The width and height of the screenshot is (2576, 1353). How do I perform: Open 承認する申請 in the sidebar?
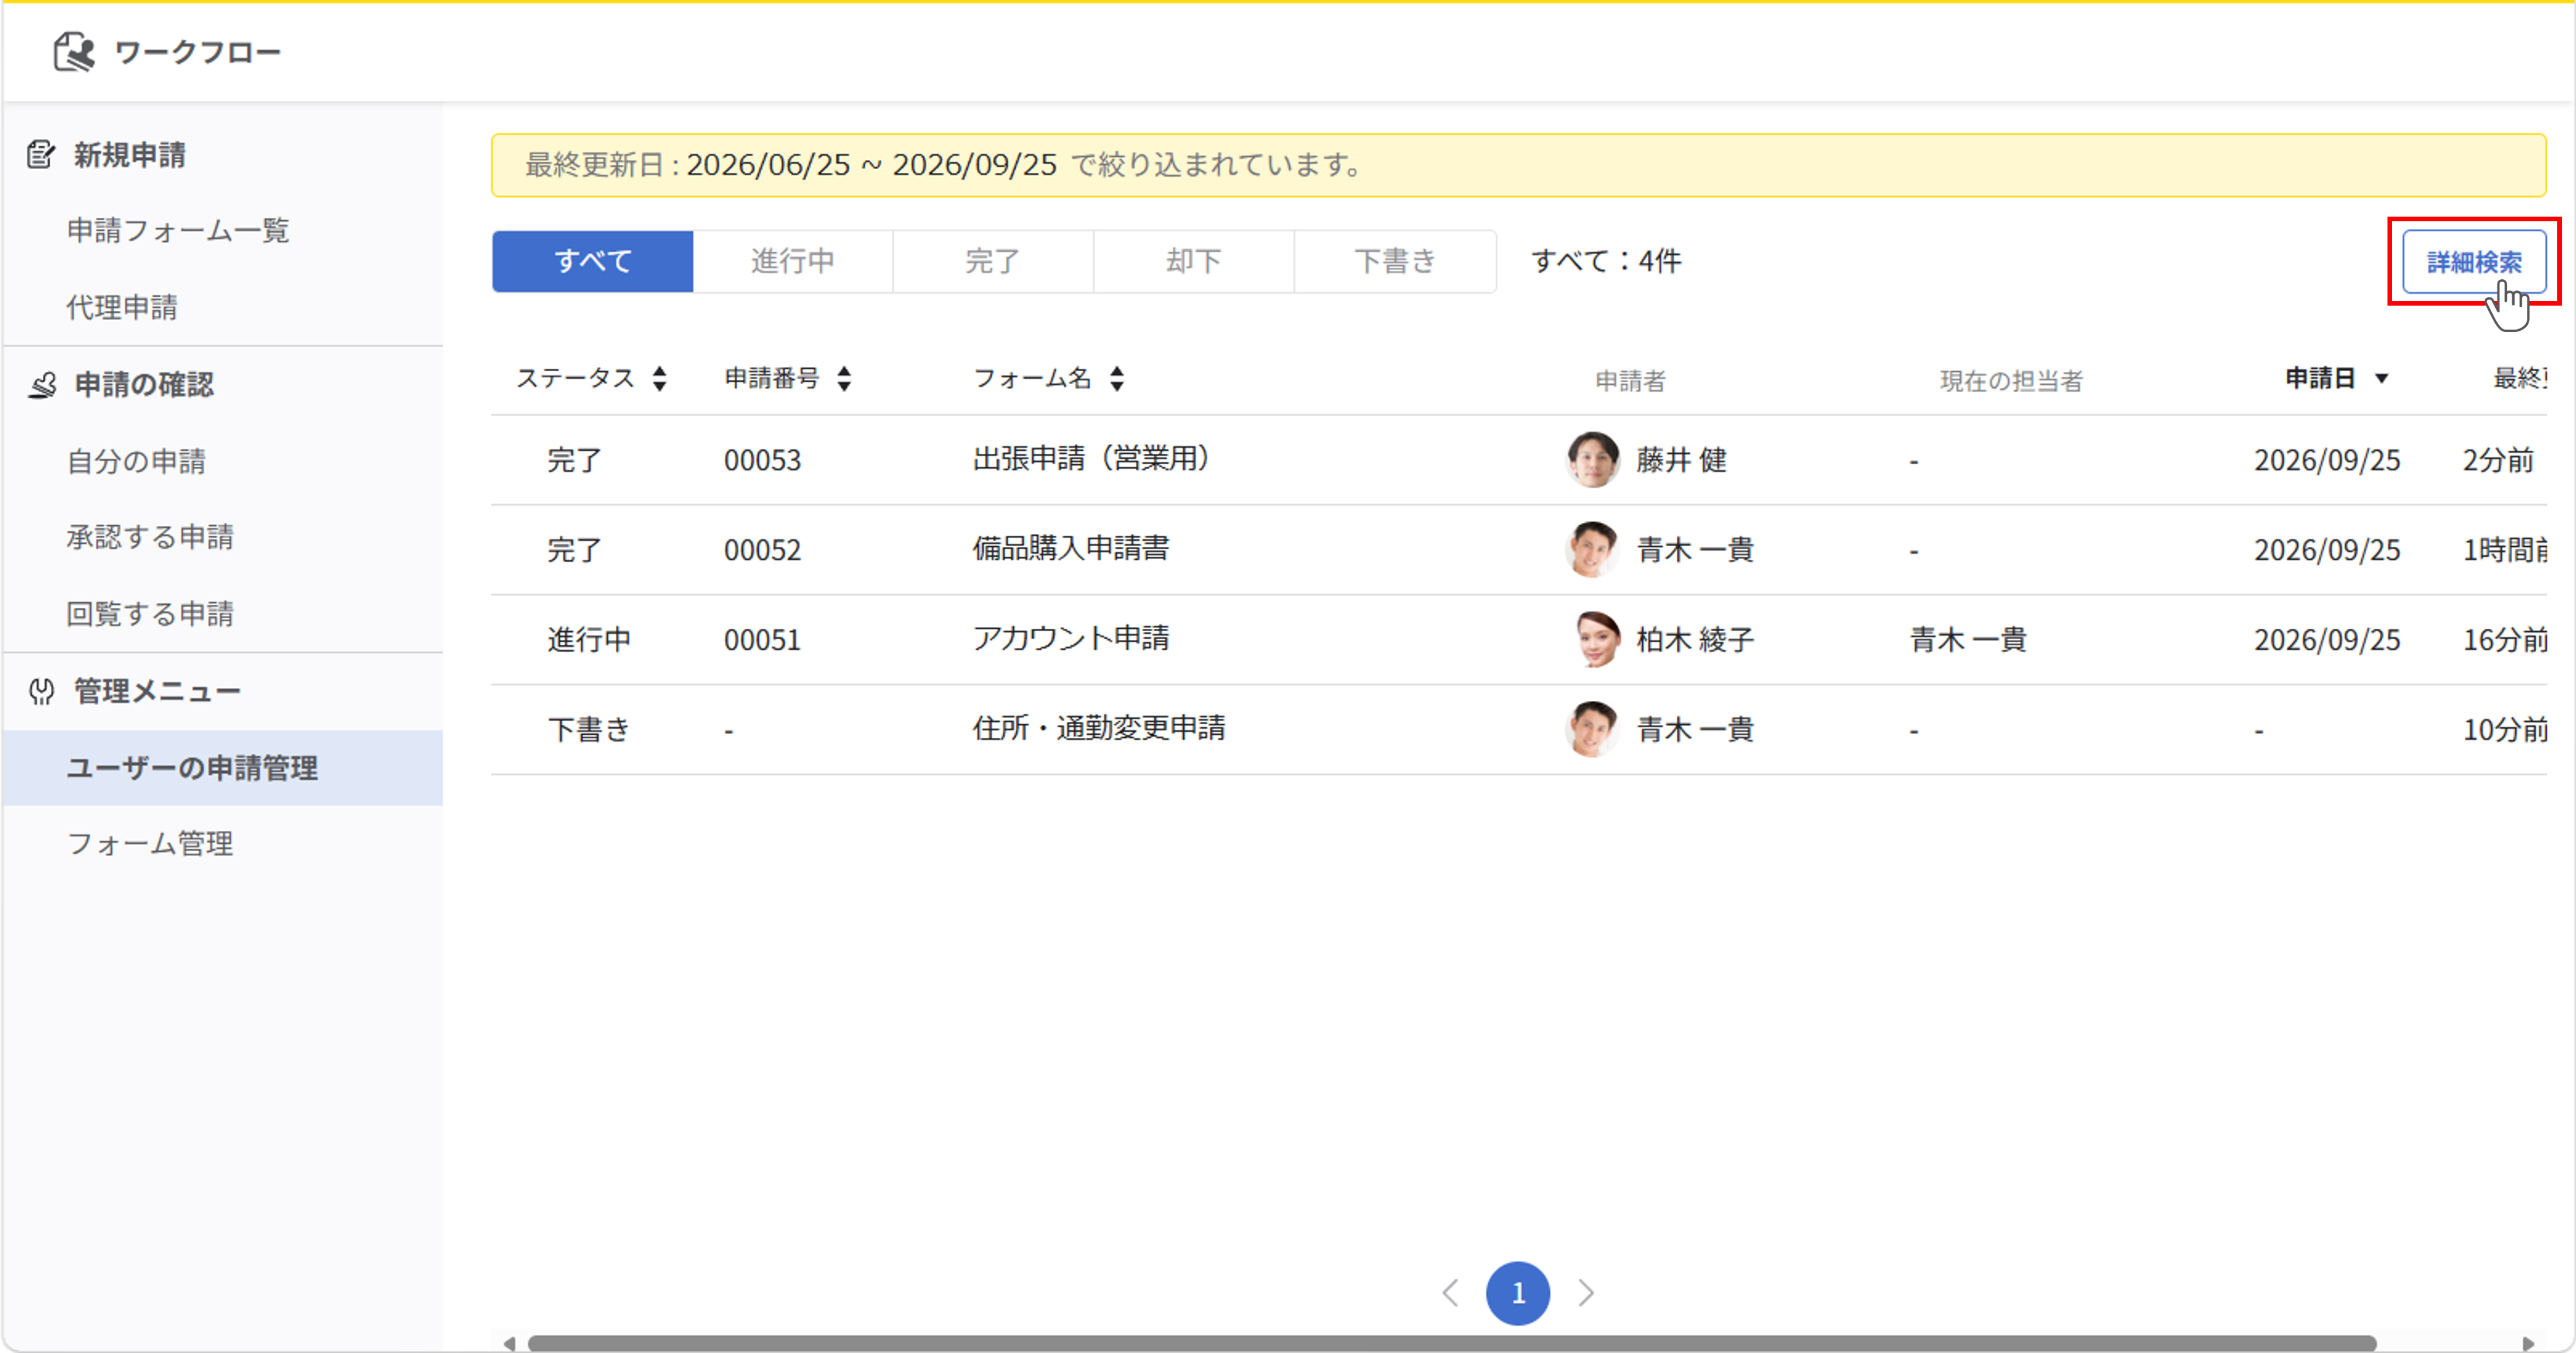click(x=150, y=537)
